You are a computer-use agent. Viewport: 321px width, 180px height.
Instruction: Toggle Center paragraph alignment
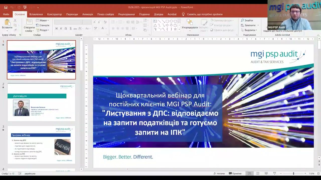tap(118, 28)
